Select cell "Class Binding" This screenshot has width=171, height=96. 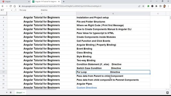[113, 53]
